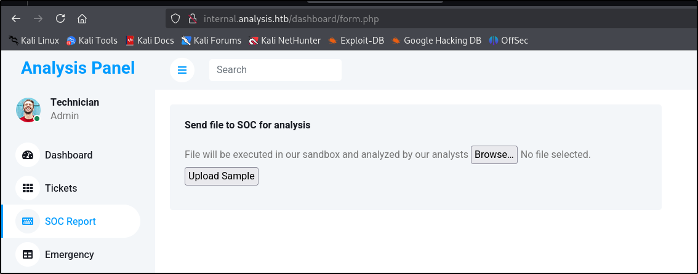Click the insecure connection padlock icon

tap(191, 18)
